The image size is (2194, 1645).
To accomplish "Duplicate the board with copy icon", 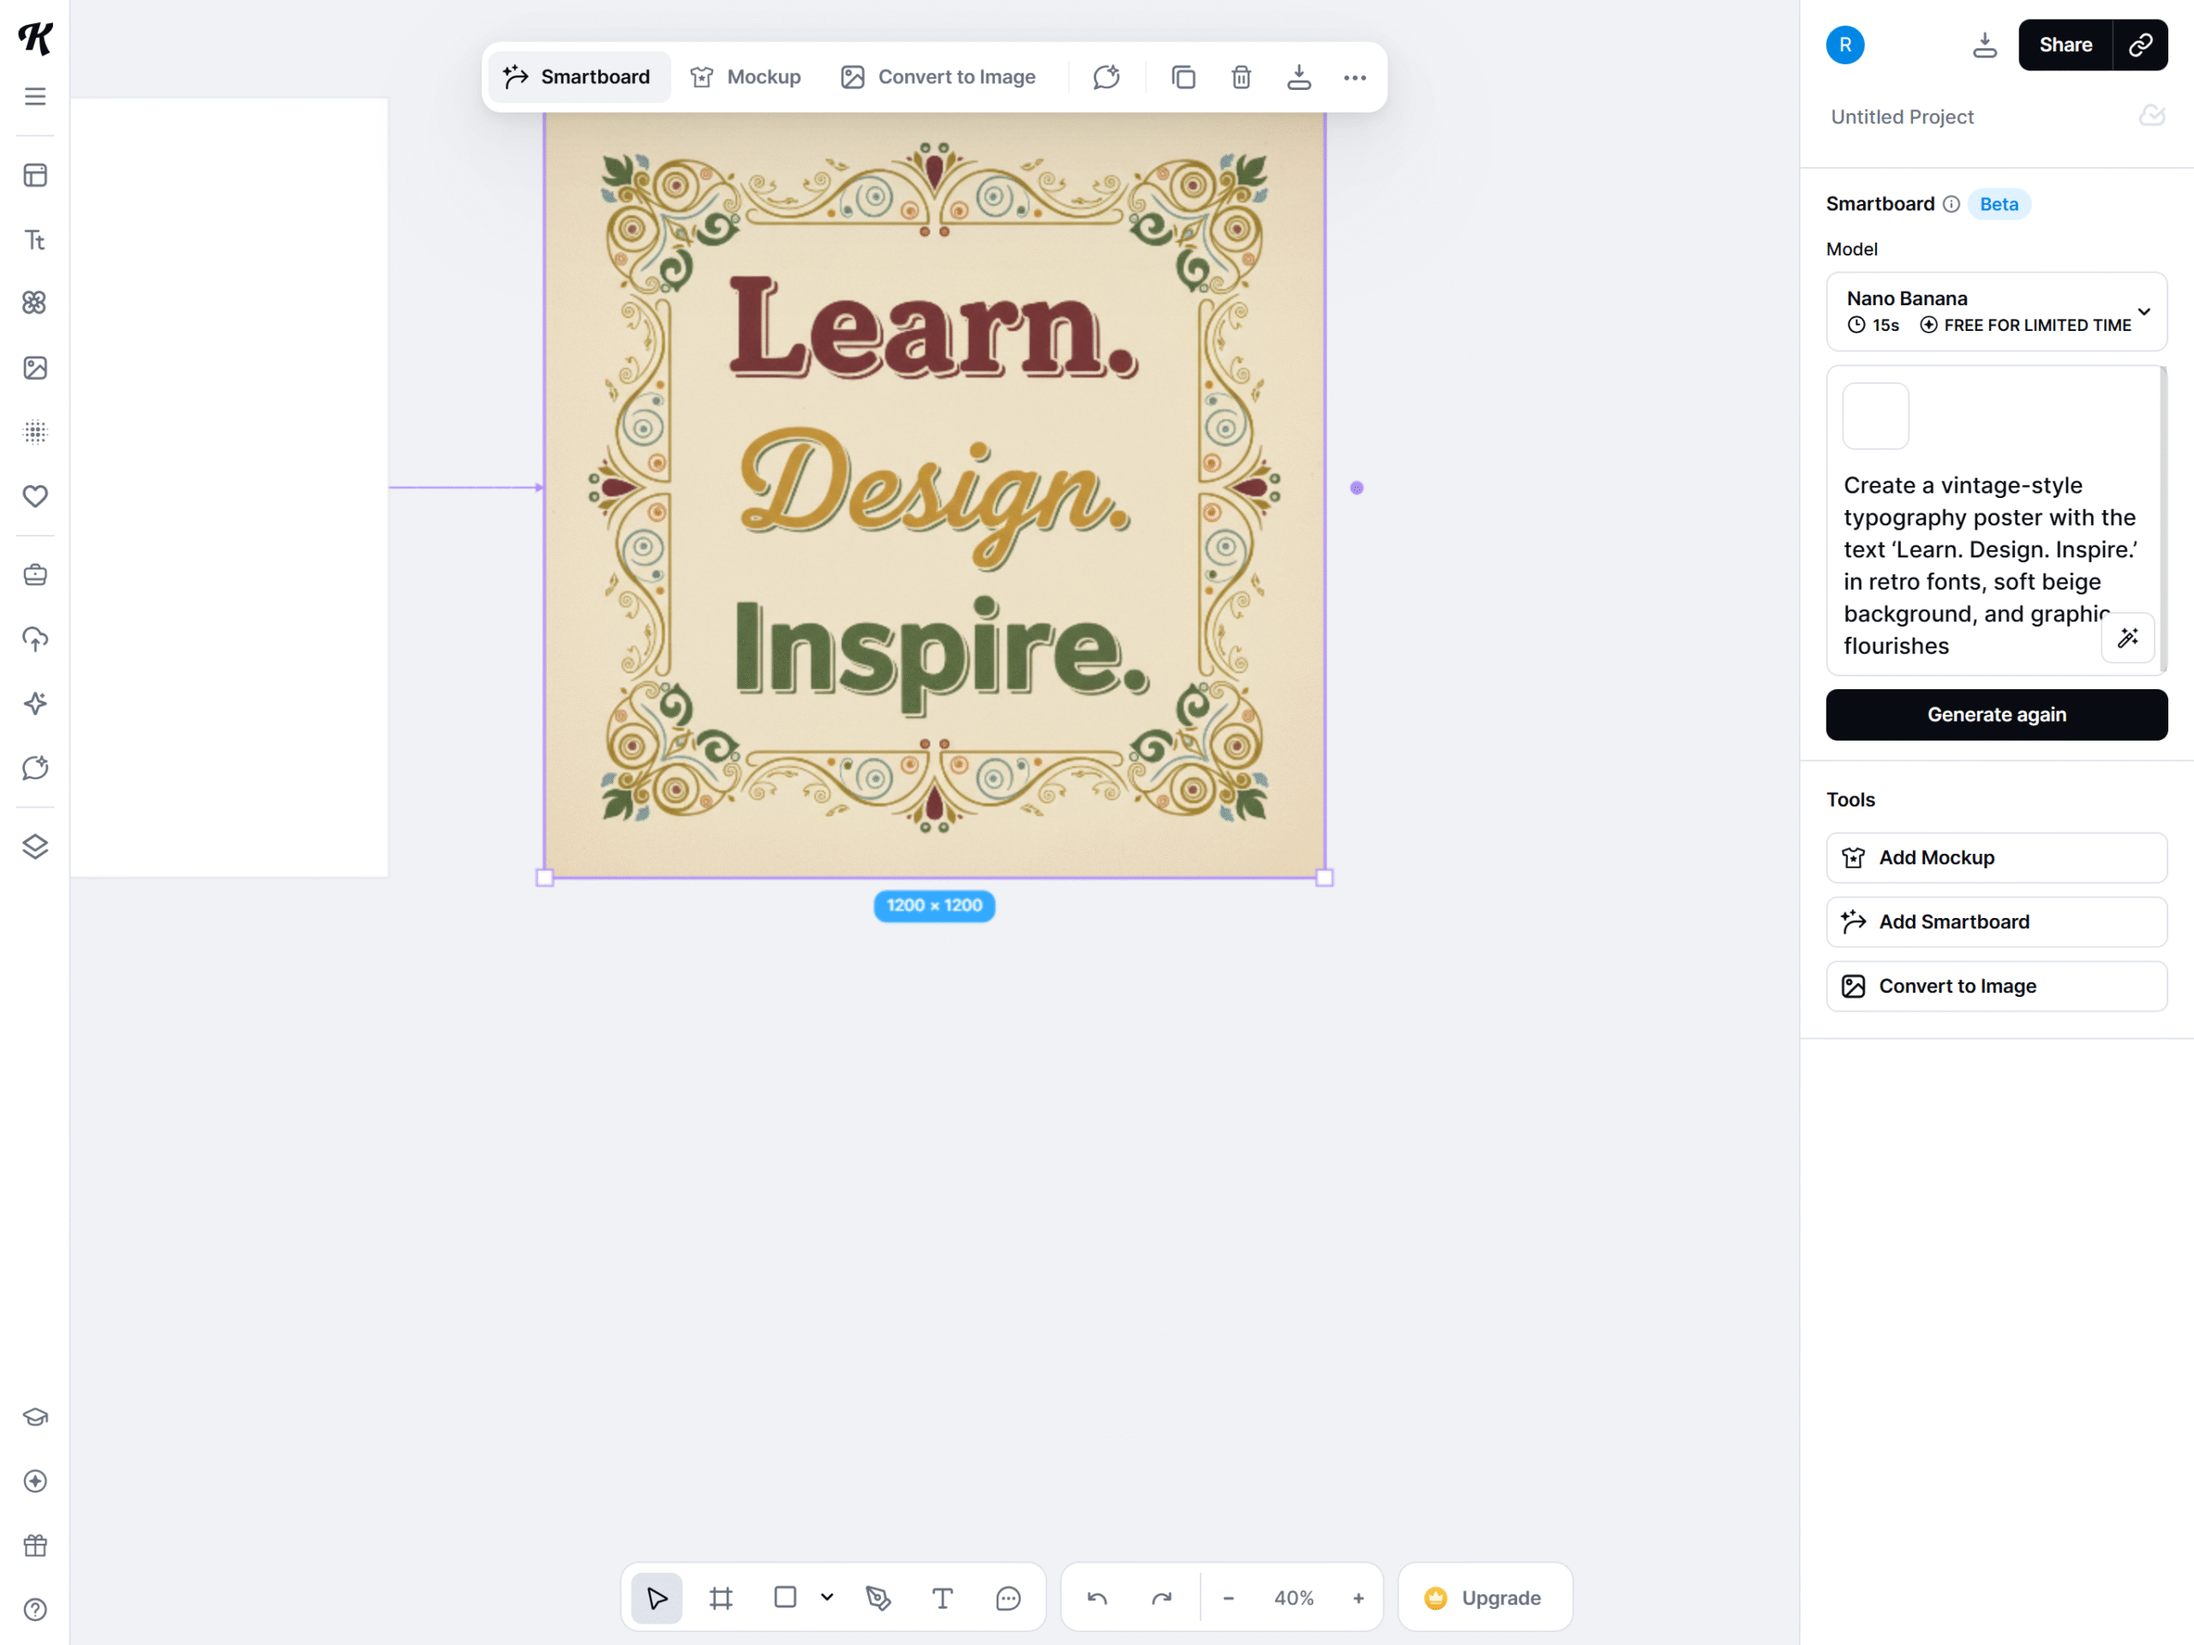I will (x=1184, y=77).
